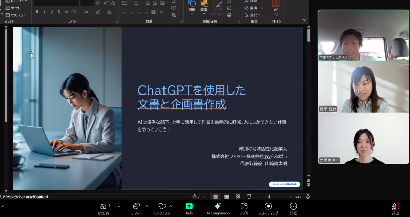This screenshot has width=410, height=217.
Task: Switch to Slide Sorter view
Action: point(227,197)
